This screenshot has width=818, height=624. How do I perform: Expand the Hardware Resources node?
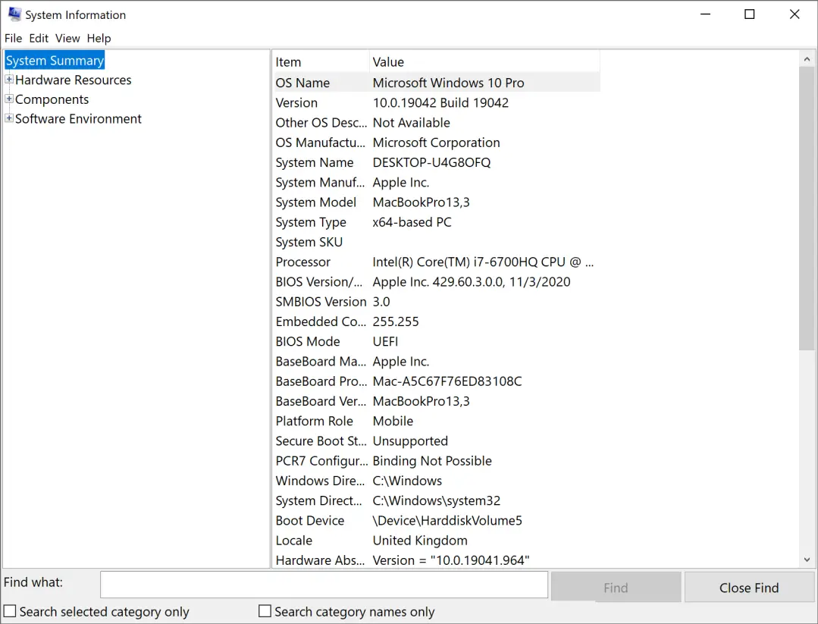tap(9, 80)
